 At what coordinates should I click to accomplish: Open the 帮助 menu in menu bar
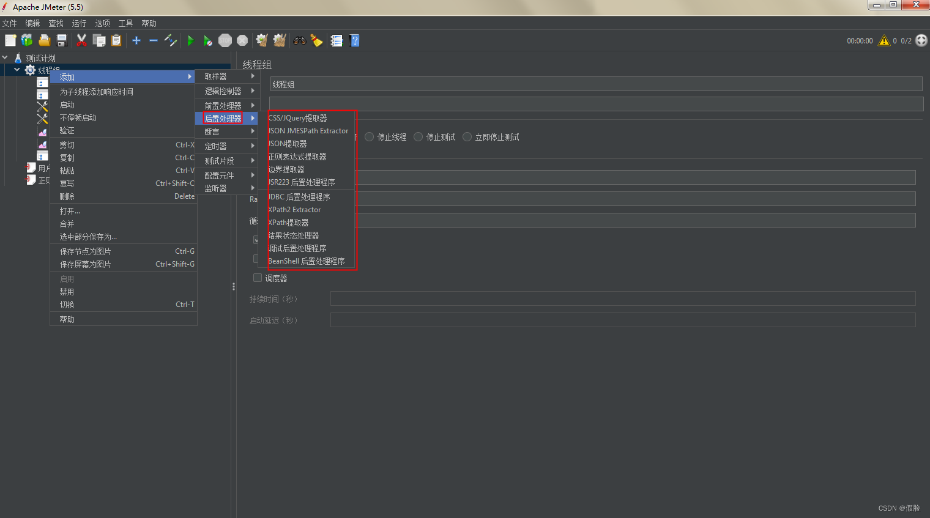pyautogui.click(x=149, y=23)
